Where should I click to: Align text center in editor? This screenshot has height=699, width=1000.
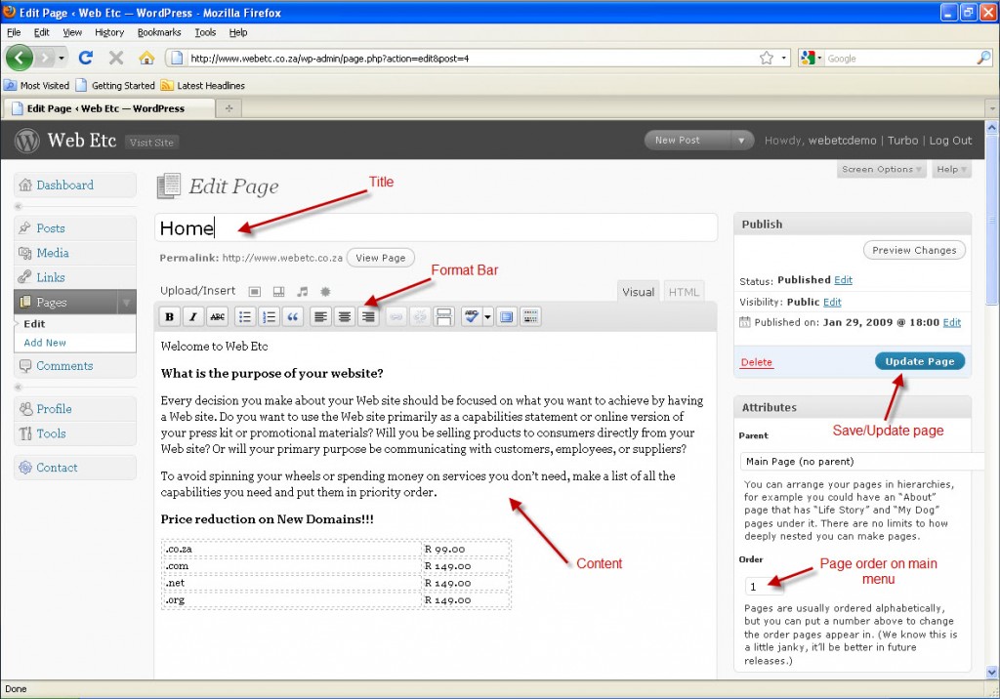click(345, 316)
